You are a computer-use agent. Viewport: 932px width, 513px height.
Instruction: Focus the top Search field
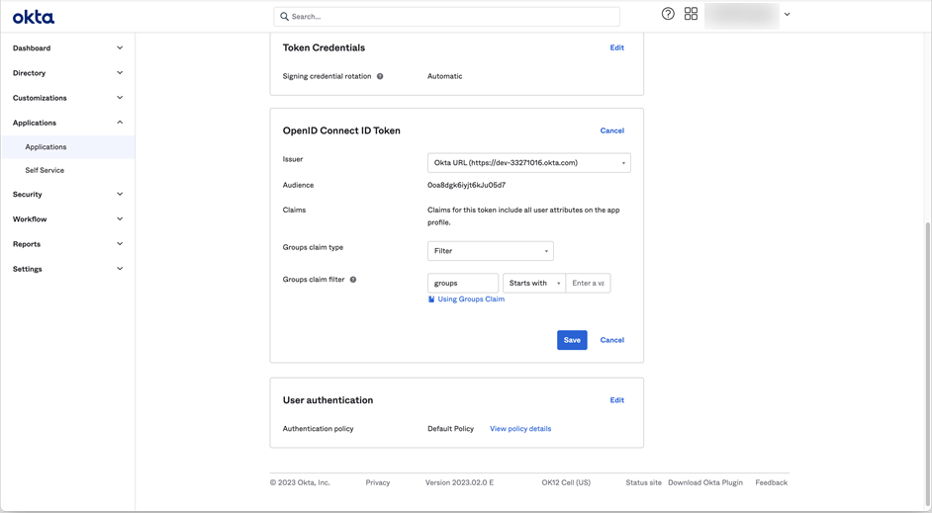[446, 17]
